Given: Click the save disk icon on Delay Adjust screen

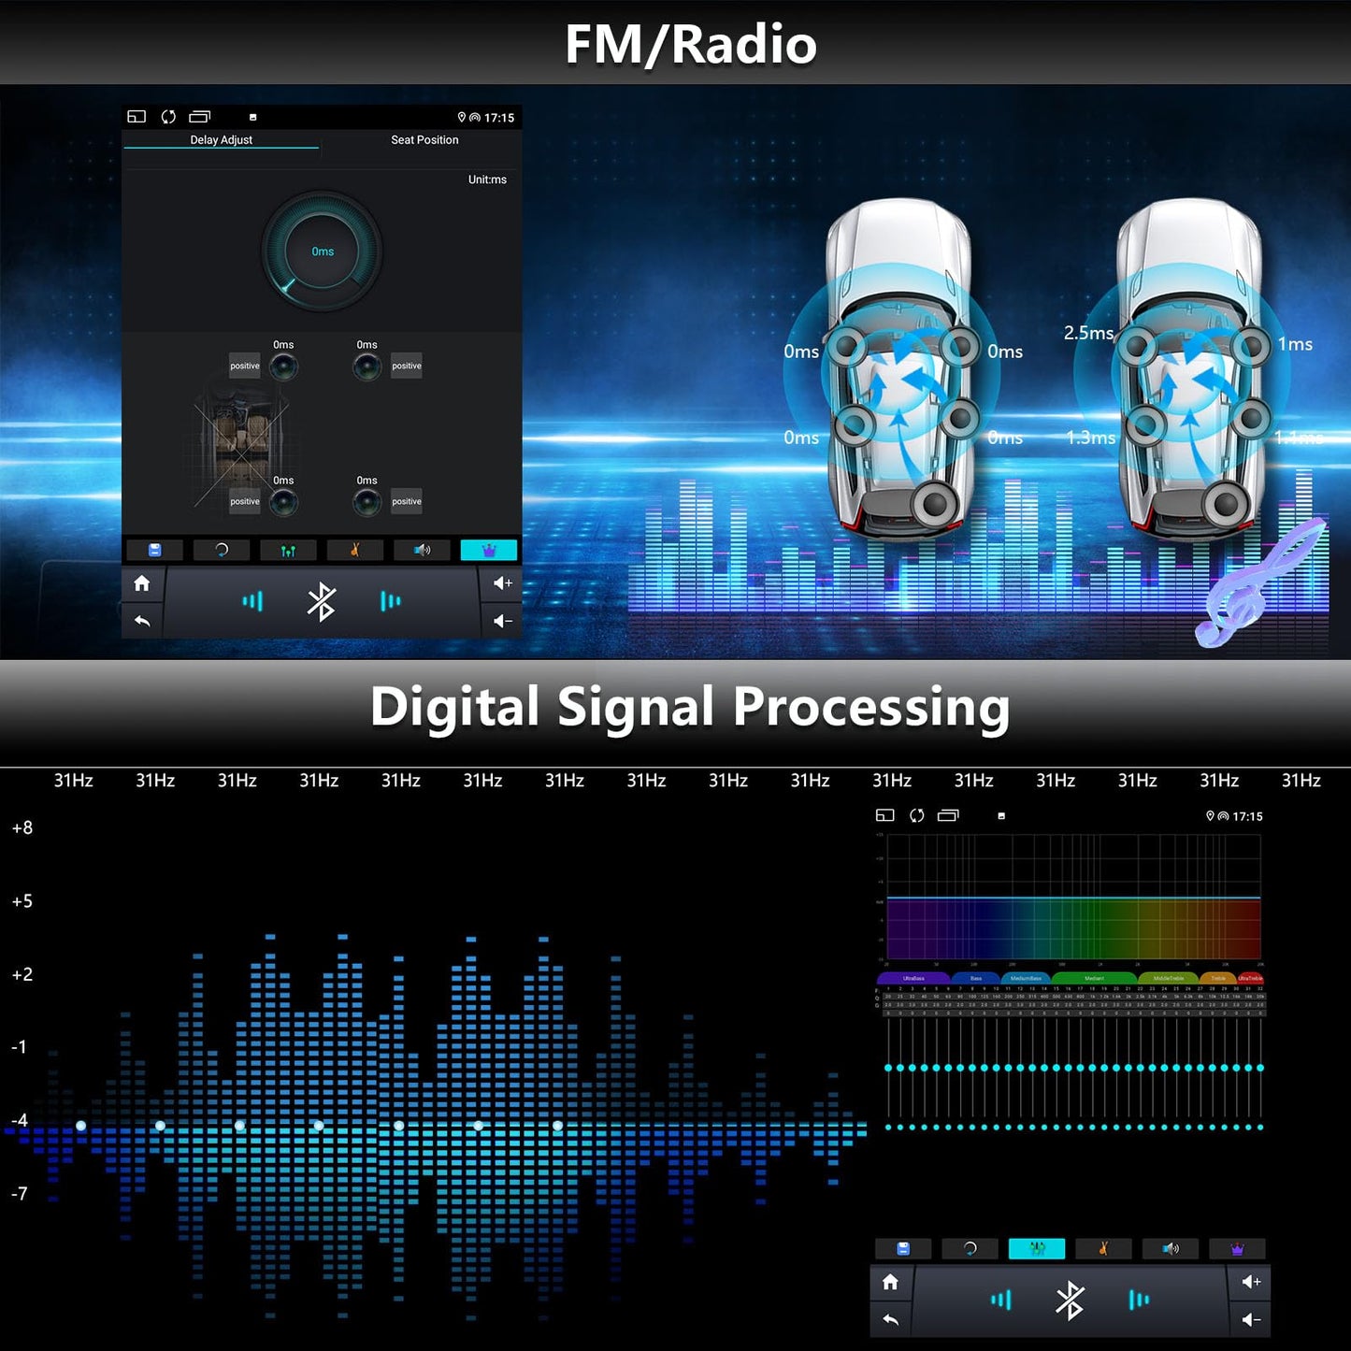Looking at the screenshot, I should point(155,551).
